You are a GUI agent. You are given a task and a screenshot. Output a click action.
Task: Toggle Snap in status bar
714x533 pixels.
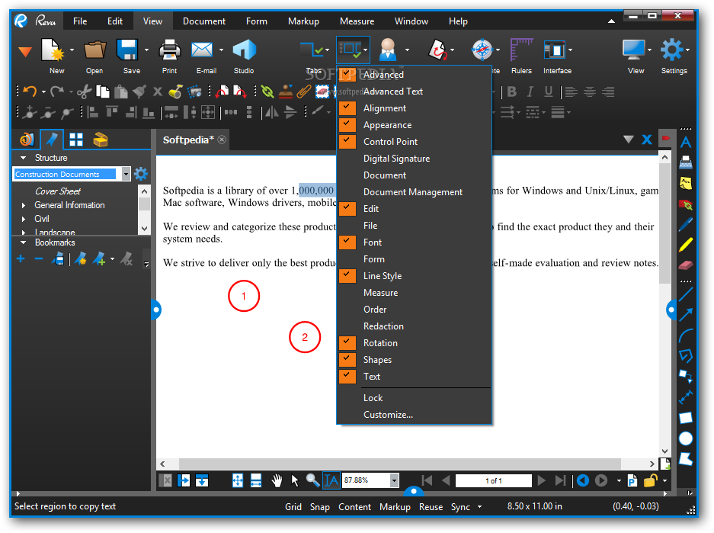(319, 507)
